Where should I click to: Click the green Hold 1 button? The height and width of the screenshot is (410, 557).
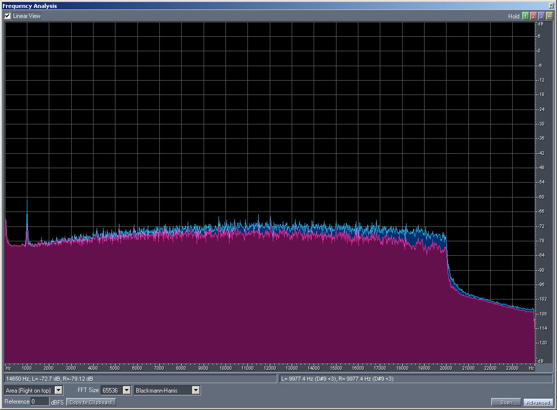(x=525, y=16)
